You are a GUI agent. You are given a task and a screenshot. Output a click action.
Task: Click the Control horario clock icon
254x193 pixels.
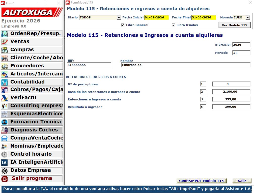(5, 154)
